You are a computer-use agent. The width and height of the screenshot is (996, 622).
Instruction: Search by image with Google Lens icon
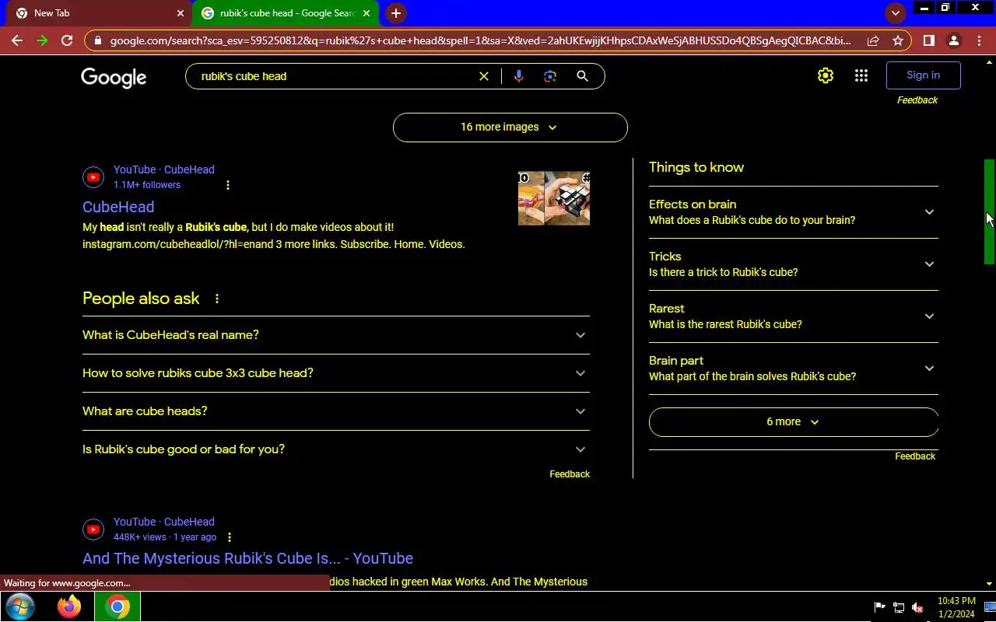coord(550,76)
